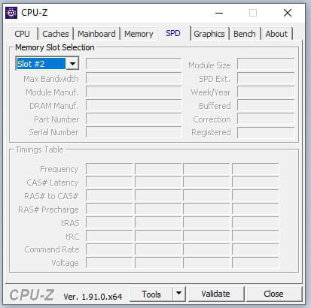
Task: Click the Part Number field
Action: [x=133, y=119]
